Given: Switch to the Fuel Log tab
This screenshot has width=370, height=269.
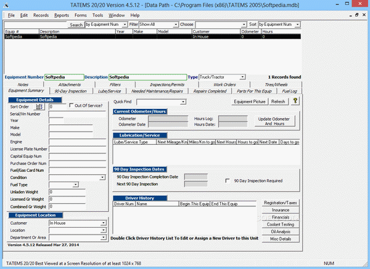Looking at the screenshot, I should [x=290, y=91].
